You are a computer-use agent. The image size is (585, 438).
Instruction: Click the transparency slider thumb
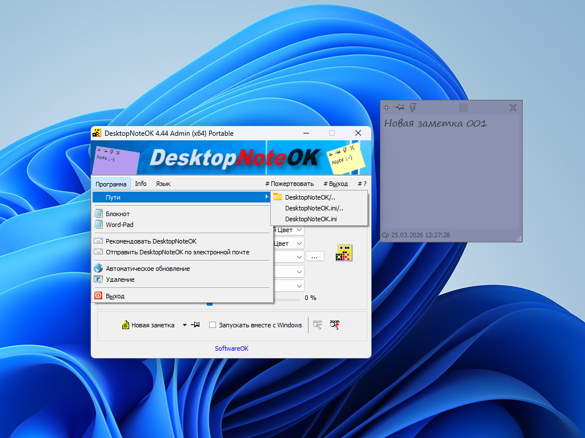tap(210, 303)
